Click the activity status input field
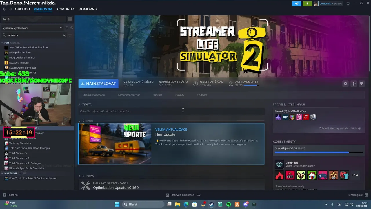 (x=171, y=111)
